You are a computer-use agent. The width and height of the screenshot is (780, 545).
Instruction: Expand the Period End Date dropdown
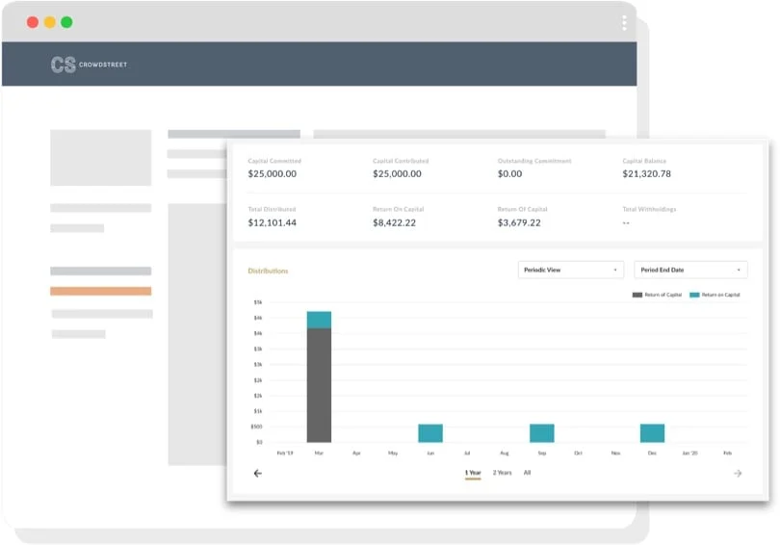(x=689, y=270)
